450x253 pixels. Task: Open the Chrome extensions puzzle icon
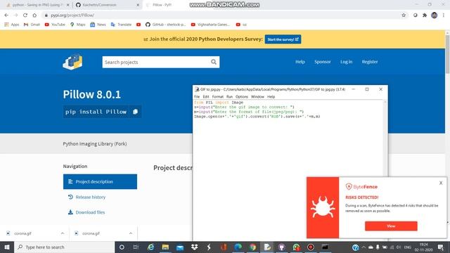pyautogui.click(x=425, y=15)
